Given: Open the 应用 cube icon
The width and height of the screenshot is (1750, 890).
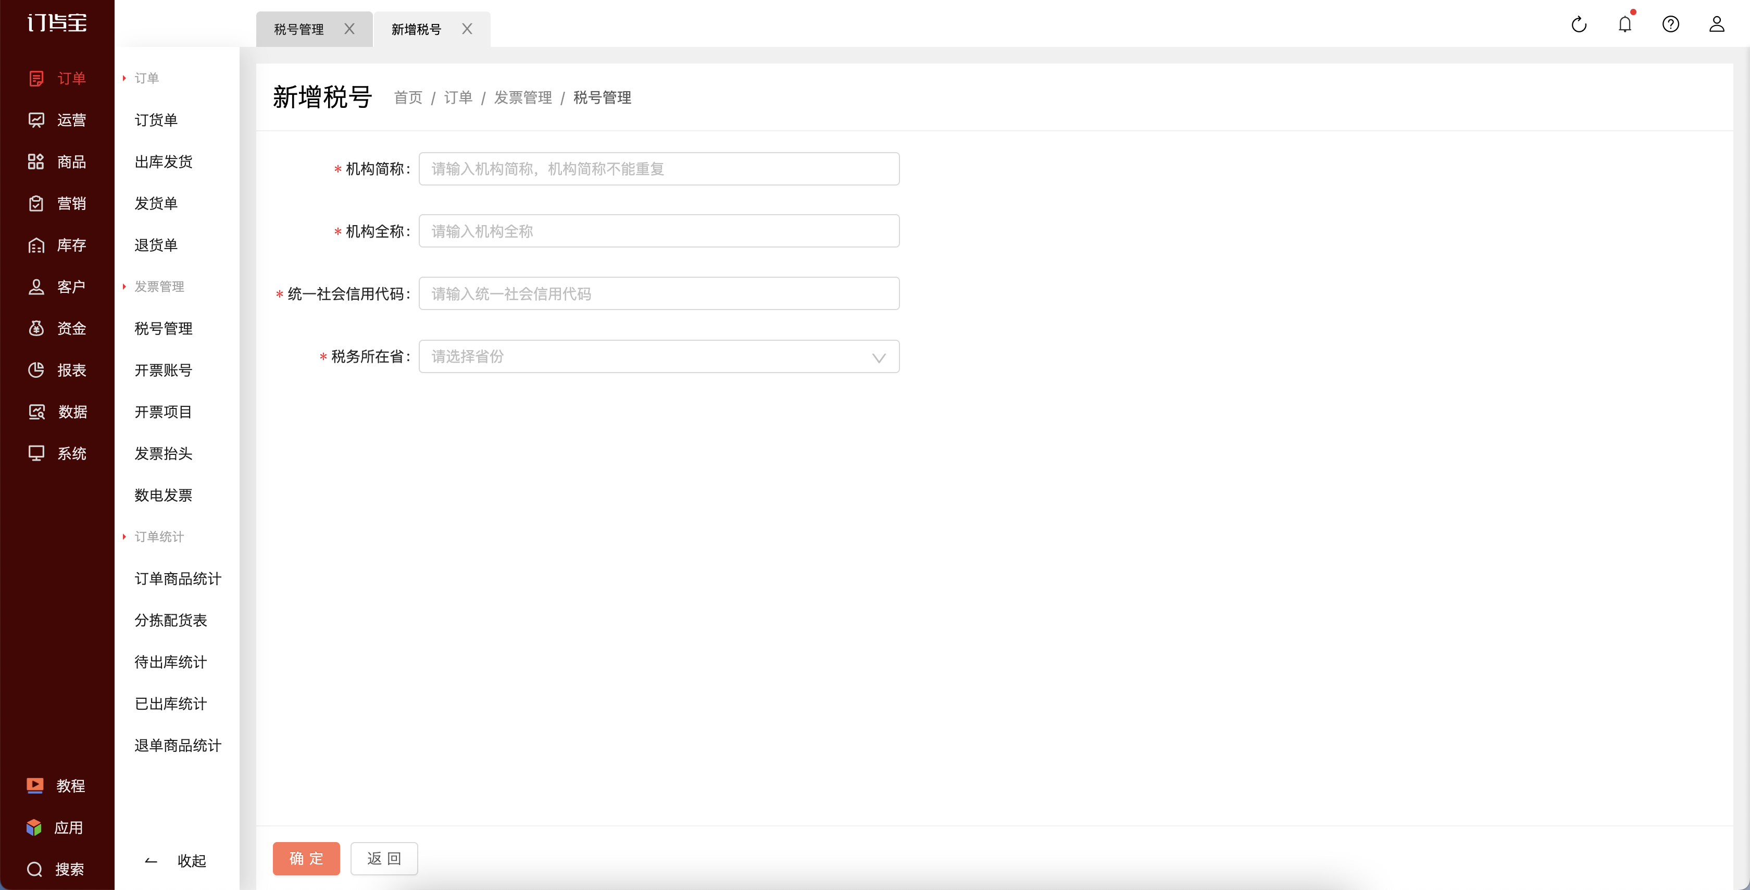Looking at the screenshot, I should click(34, 827).
